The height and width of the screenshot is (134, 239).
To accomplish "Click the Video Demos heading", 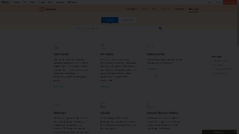I will tap(156, 54).
